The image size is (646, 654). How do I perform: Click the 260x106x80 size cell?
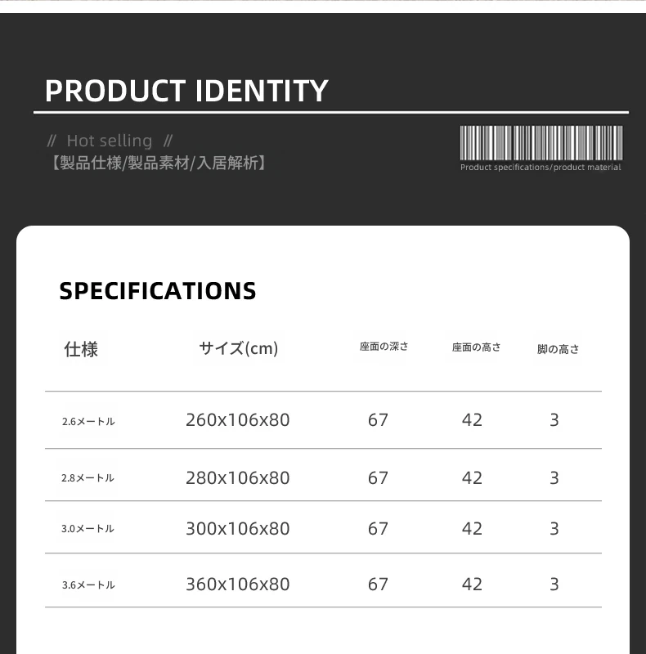[237, 420]
